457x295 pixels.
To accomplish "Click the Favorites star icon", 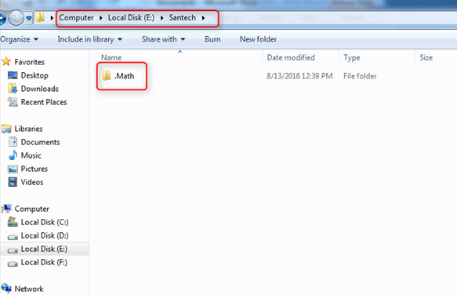I will (6, 61).
